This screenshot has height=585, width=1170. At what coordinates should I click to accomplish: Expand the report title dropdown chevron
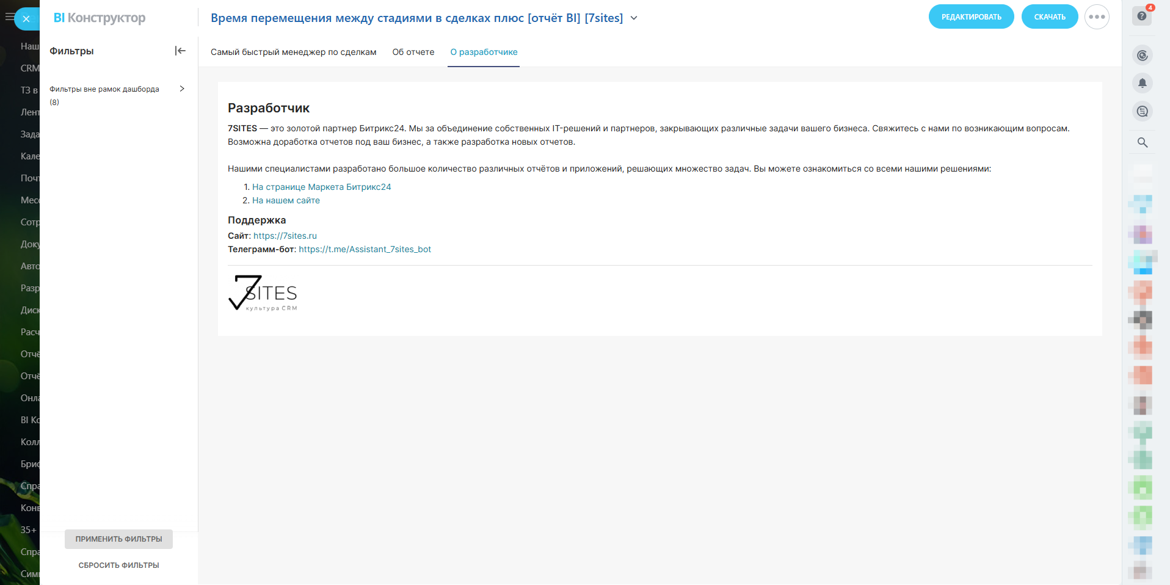634,18
